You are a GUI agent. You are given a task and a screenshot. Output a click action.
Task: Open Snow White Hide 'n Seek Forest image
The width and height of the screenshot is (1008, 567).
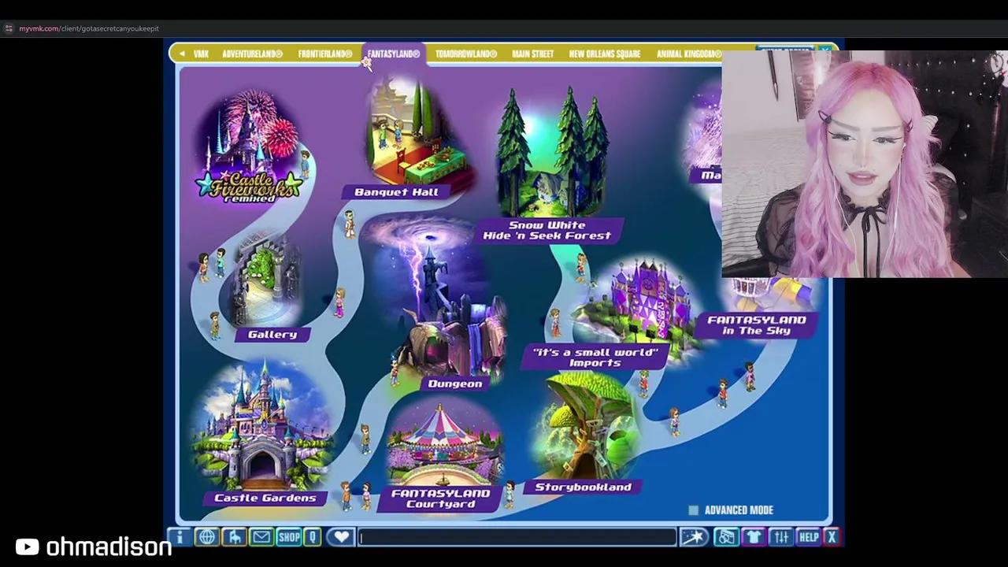point(554,151)
